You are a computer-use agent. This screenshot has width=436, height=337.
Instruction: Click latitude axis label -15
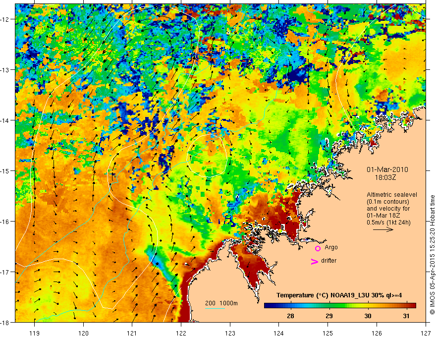coord(6,170)
